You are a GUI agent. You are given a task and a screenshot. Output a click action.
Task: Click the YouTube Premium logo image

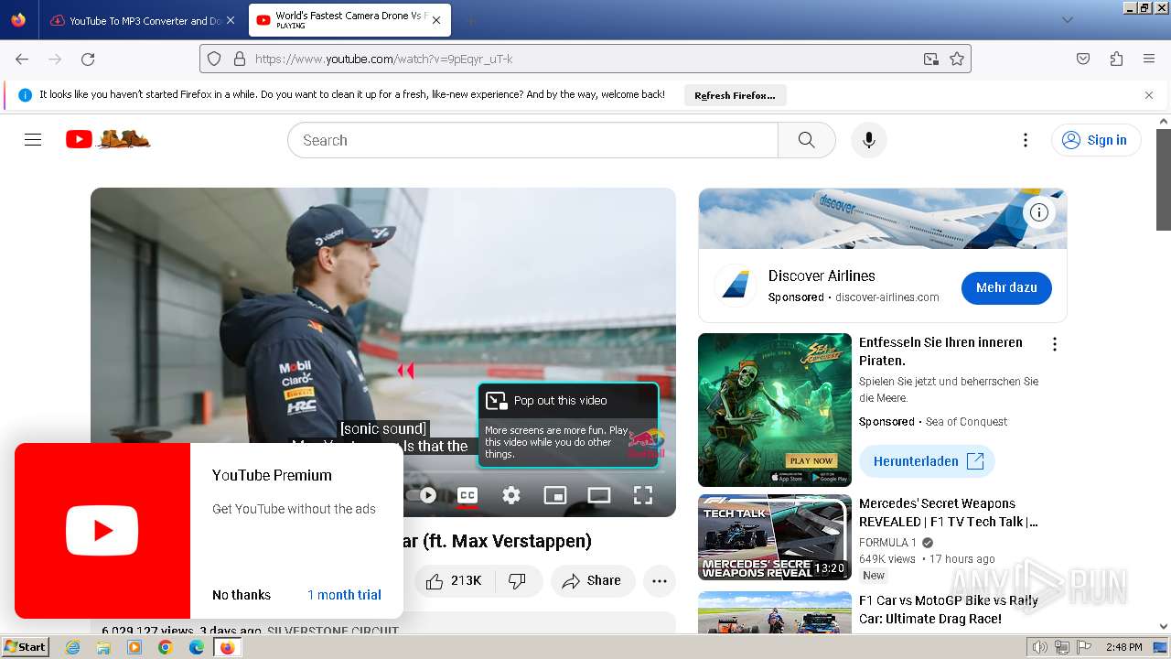tap(102, 531)
